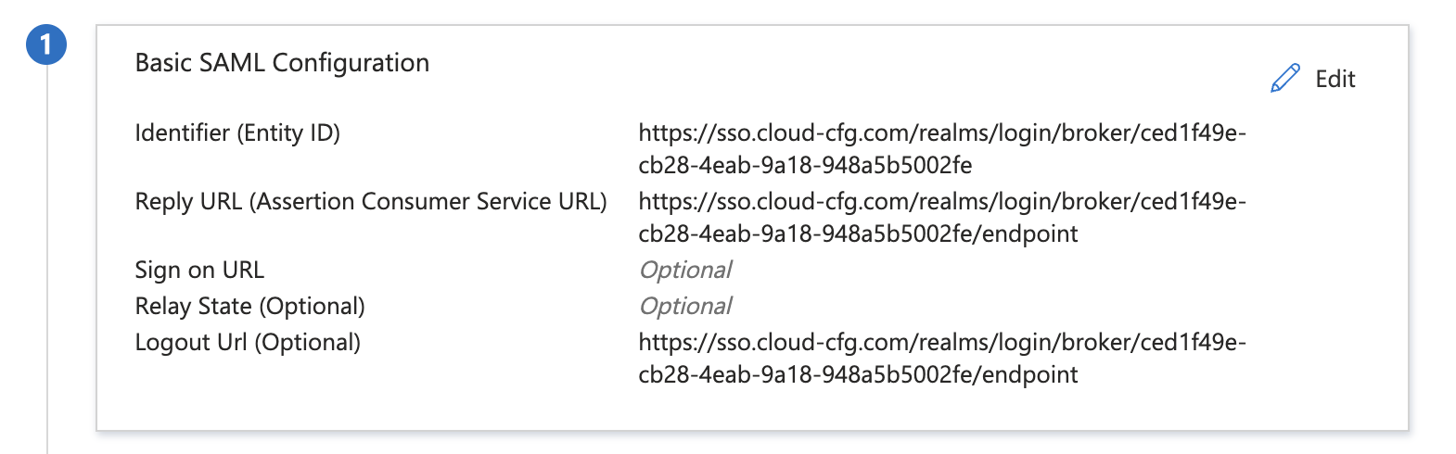Viewport: 1456px width, 454px height.
Task: Click the Reply URL (Assertion Consumer Service URL) label
Action: pos(371,202)
